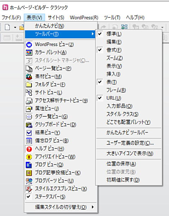Click the カラー パレット icon
The image size is (169, 216).
click(29, 53)
